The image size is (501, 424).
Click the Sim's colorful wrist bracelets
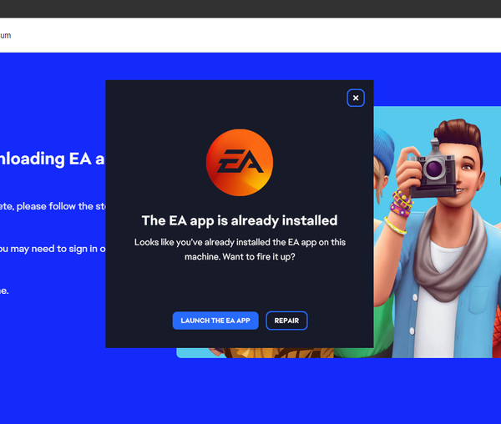click(x=399, y=205)
